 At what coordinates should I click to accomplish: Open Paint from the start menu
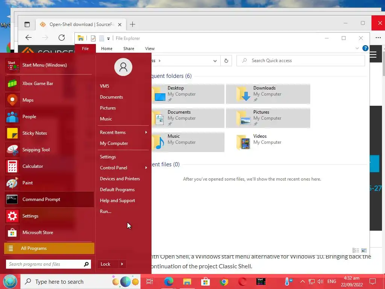point(49,183)
